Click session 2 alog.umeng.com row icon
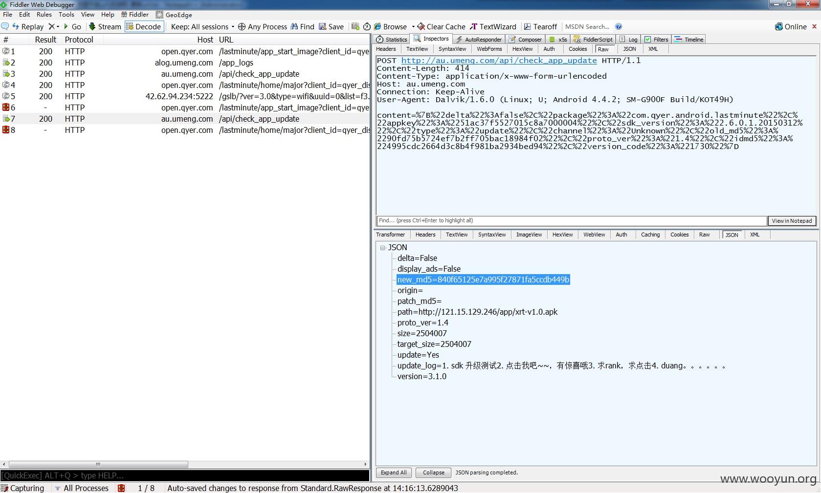Screen dimensions: 821x493 pyautogui.click(x=6, y=63)
